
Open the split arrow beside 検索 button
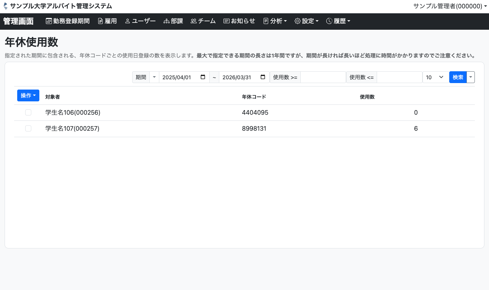(x=471, y=77)
